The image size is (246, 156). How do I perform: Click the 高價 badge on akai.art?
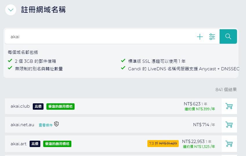(35, 144)
